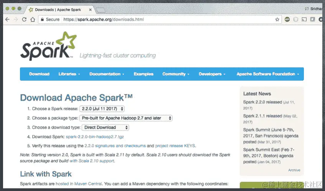Click the Download Apache Spark heading
The width and height of the screenshot is (325, 191).
click(x=76, y=98)
